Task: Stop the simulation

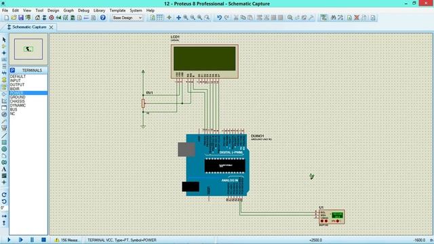Action: [x=43, y=240]
